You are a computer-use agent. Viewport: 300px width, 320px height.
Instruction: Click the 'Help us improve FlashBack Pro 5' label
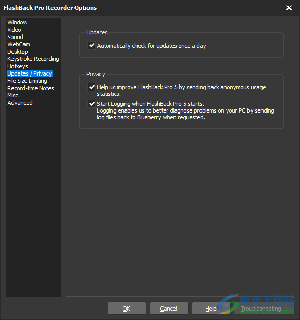point(181,90)
